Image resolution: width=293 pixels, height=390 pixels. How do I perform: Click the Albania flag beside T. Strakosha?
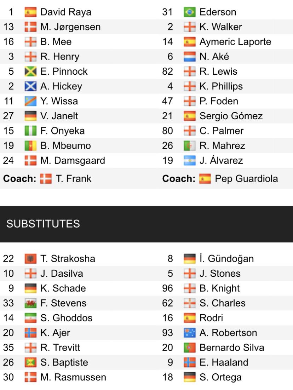coord(30,259)
